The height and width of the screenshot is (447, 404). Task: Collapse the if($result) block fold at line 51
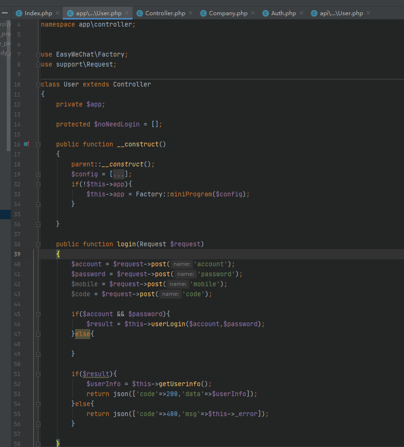point(38,374)
